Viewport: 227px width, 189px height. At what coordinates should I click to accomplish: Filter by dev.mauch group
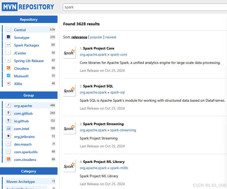click(23, 144)
